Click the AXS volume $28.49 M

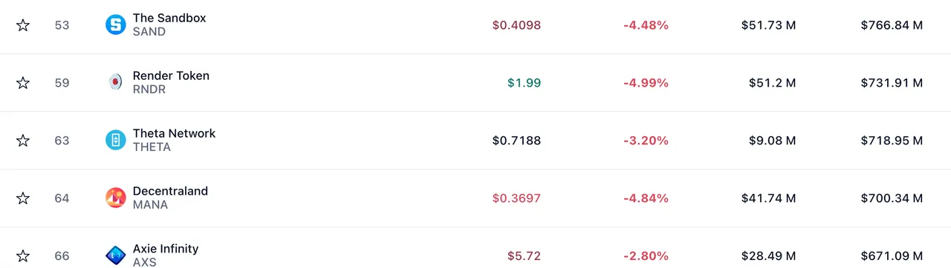(x=768, y=256)
